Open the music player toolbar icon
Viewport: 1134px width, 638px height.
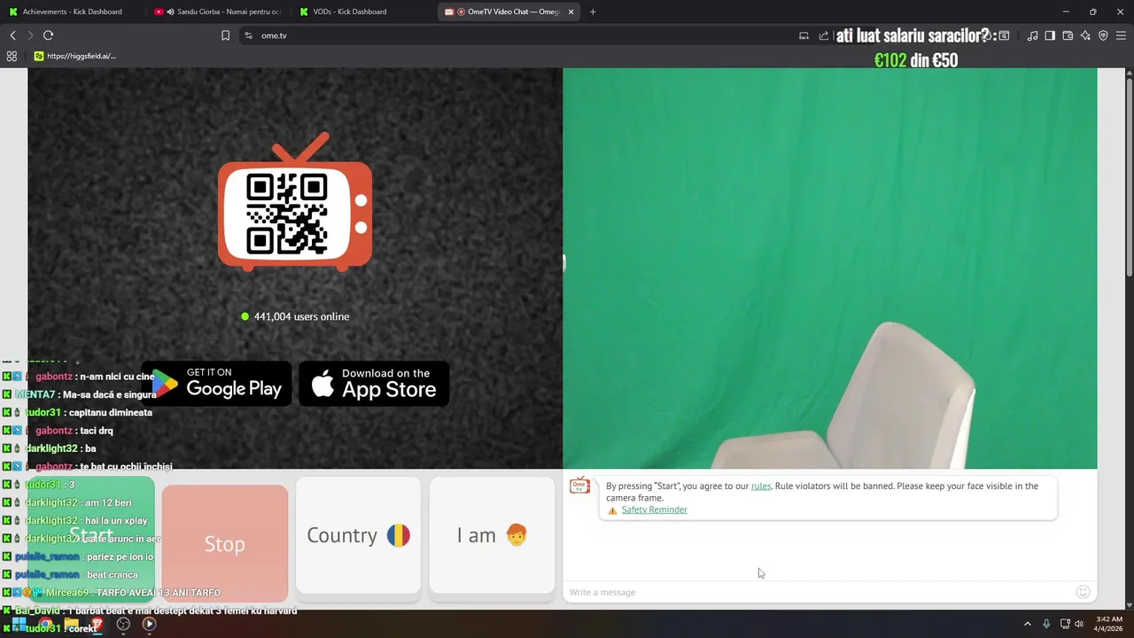coord(1032,35)
